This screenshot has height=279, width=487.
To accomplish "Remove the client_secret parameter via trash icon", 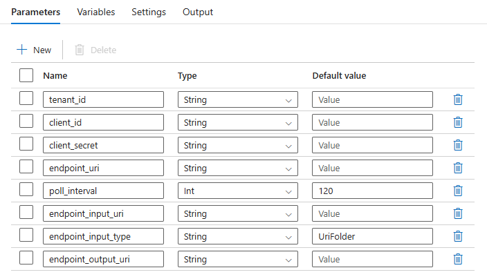I will (457, 145).
